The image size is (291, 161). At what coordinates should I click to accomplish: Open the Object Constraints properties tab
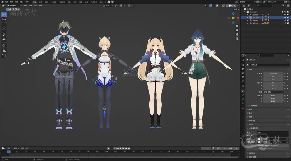click(243, 99)
